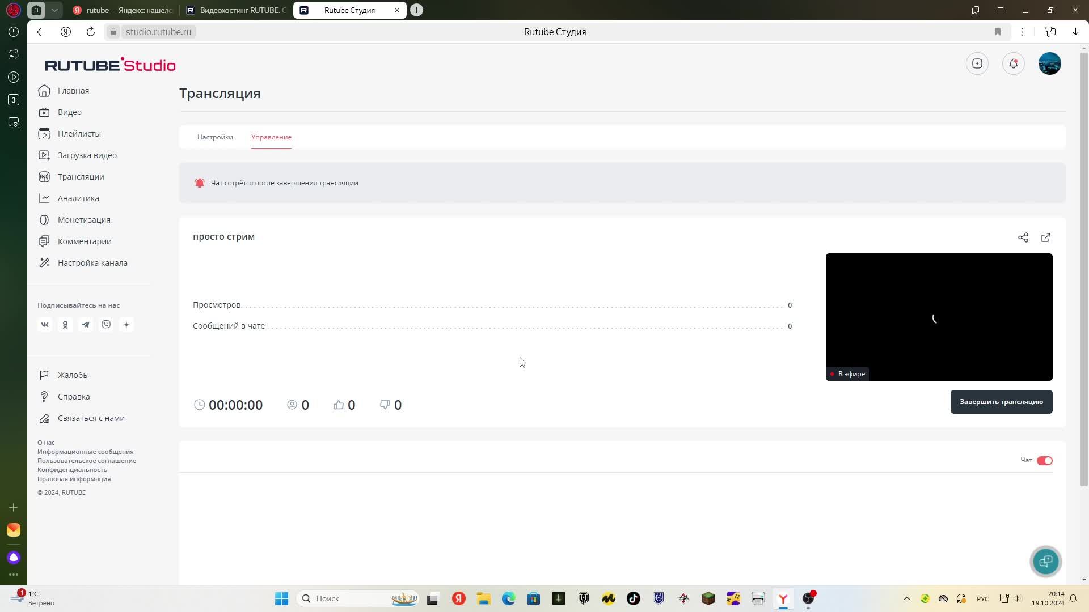Open the Пользовательское соглашение link
Viewport: 1089px width, 612px height.
tap(87, 461)
